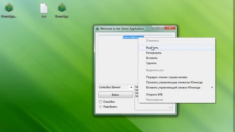
Task: Close the Demo Application window
Action: pos(170,28)
